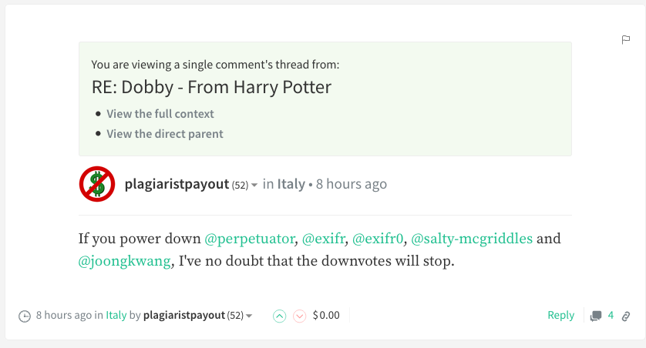Image resolution: width=646 pixels, height=348 pixels.
Task: Open the $0.00 payout details
Action: point(326,316)
